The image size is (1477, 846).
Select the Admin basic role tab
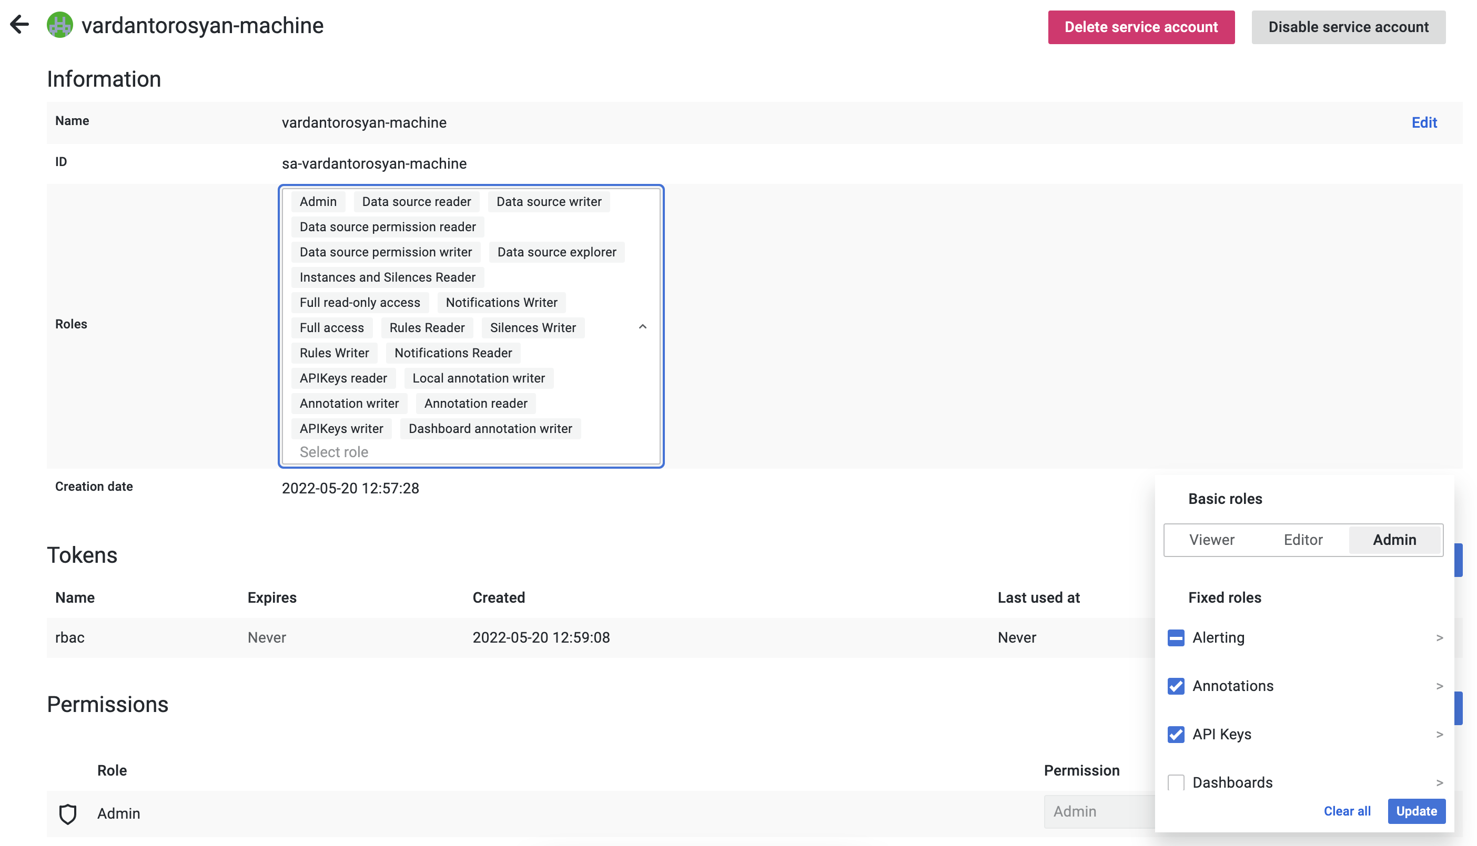(x=1394, y=540)
